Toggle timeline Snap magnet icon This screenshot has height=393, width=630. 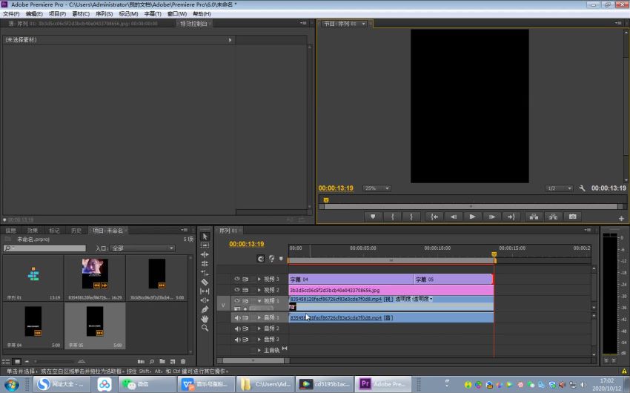click(x=261, y=259)
